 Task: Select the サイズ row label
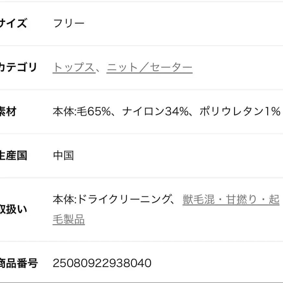pos(13,23)
